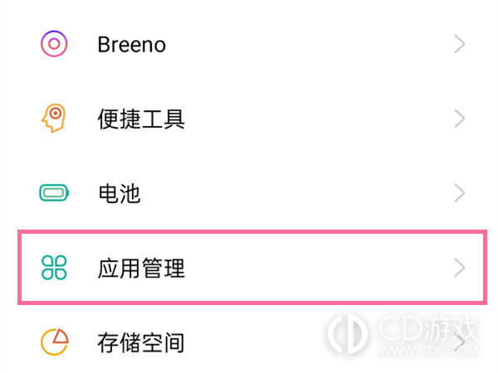Click the chevron in the 应用管理 row
Viewport: 498px width, 373px height.
[x=459, y=268]
